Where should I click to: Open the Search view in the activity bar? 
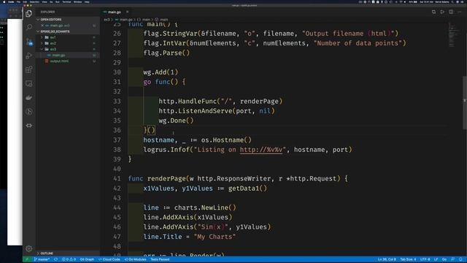pos(29,27)
